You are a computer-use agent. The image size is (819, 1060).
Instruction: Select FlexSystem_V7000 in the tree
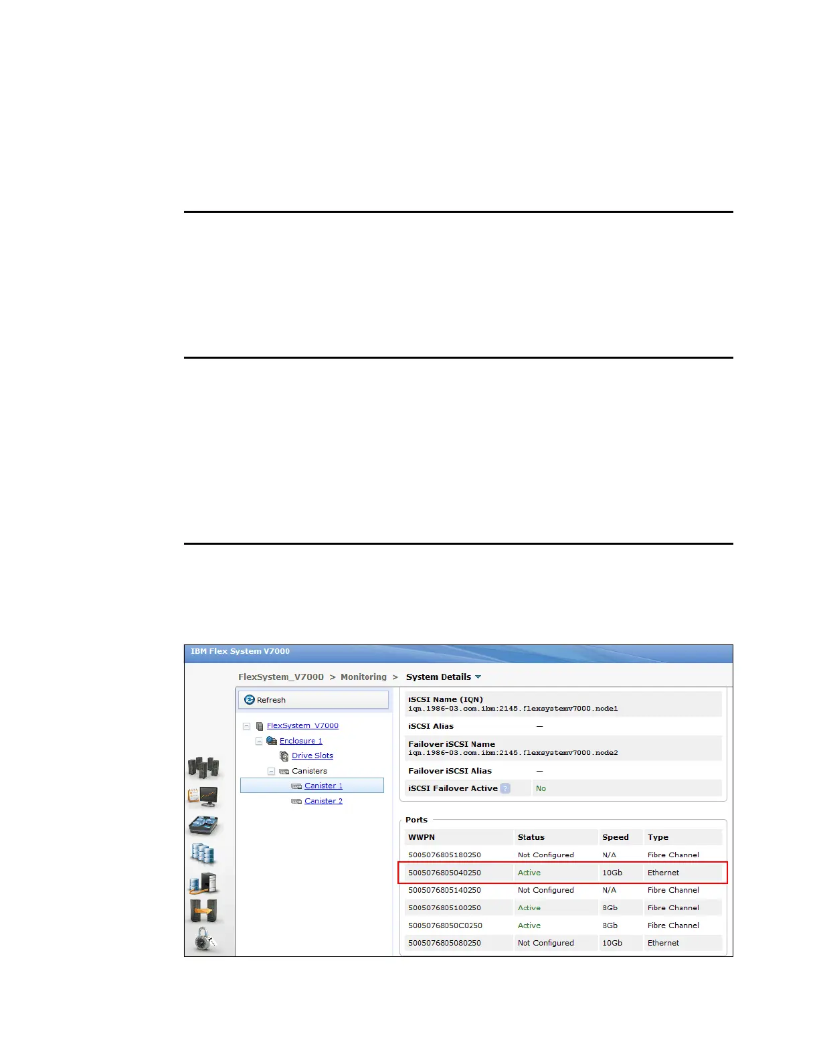302,725
